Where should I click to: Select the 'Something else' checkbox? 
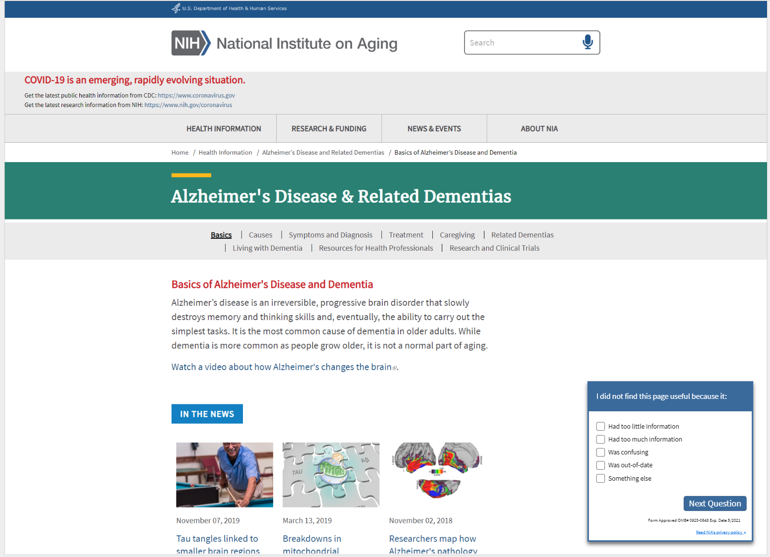point(600,478)
